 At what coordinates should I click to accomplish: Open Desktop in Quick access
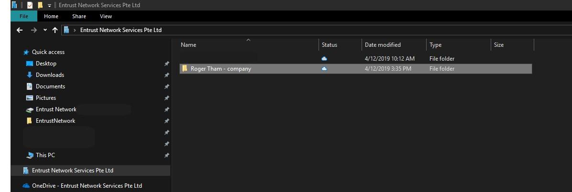coord(46,64)
